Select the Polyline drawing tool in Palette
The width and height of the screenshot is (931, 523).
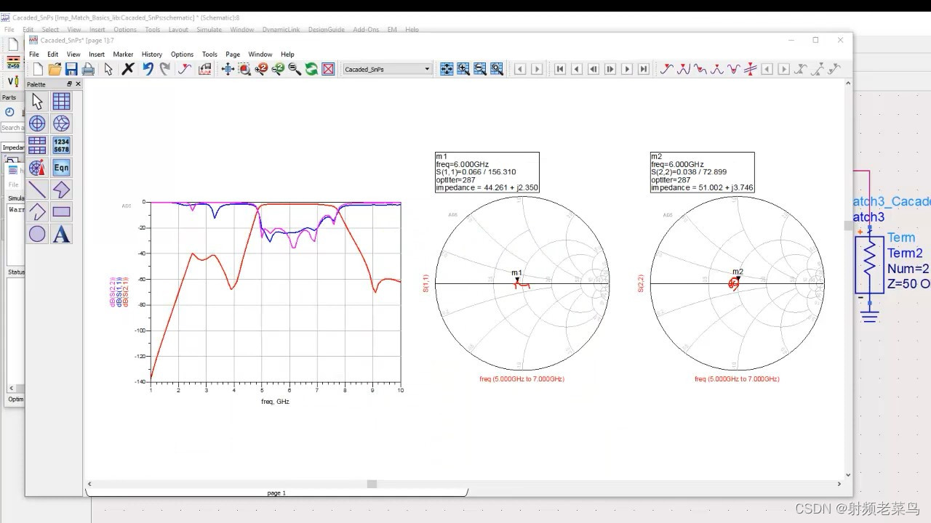[x=37, y=212]
